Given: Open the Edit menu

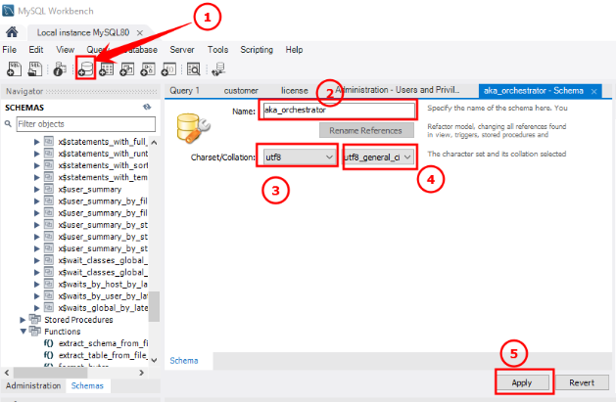Looking at the screenshot, I should pyautogui.click(x=36, y=50).
